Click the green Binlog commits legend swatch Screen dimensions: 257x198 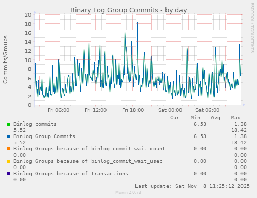point(9,124)
